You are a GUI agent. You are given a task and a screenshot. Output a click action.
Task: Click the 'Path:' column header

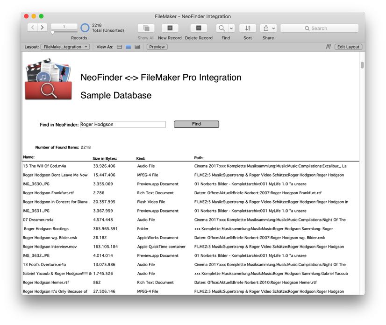pos(199,158)
